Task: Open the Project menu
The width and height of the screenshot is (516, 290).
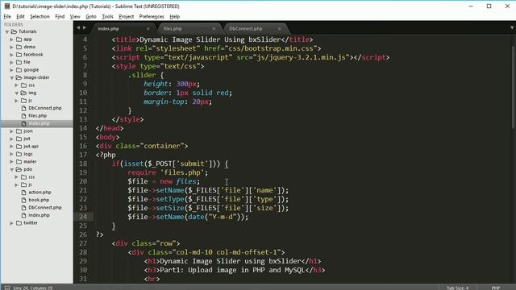Action: pyautogui.click(x=126, y=16)
